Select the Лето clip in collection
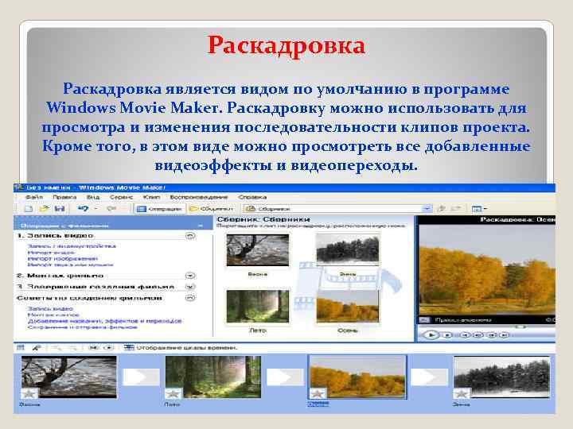 click(x=258, y=307)
